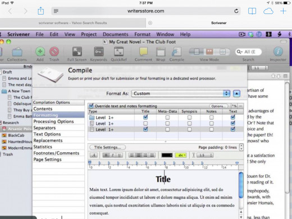Select Page Settings in compilation list

58,159
